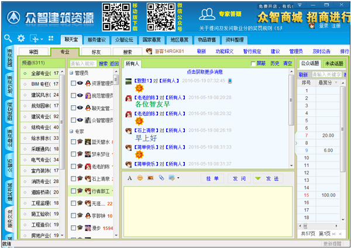
Task: Click the 发问 button
Action: tap(239, 178)
